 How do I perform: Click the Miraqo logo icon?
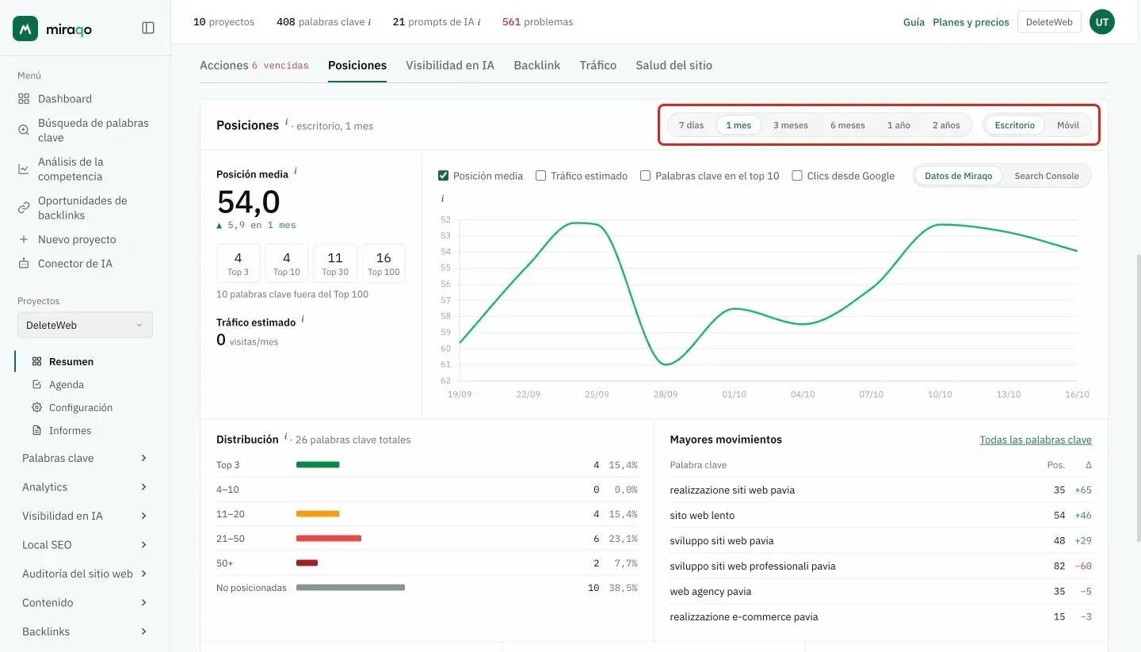click(25, 29)
